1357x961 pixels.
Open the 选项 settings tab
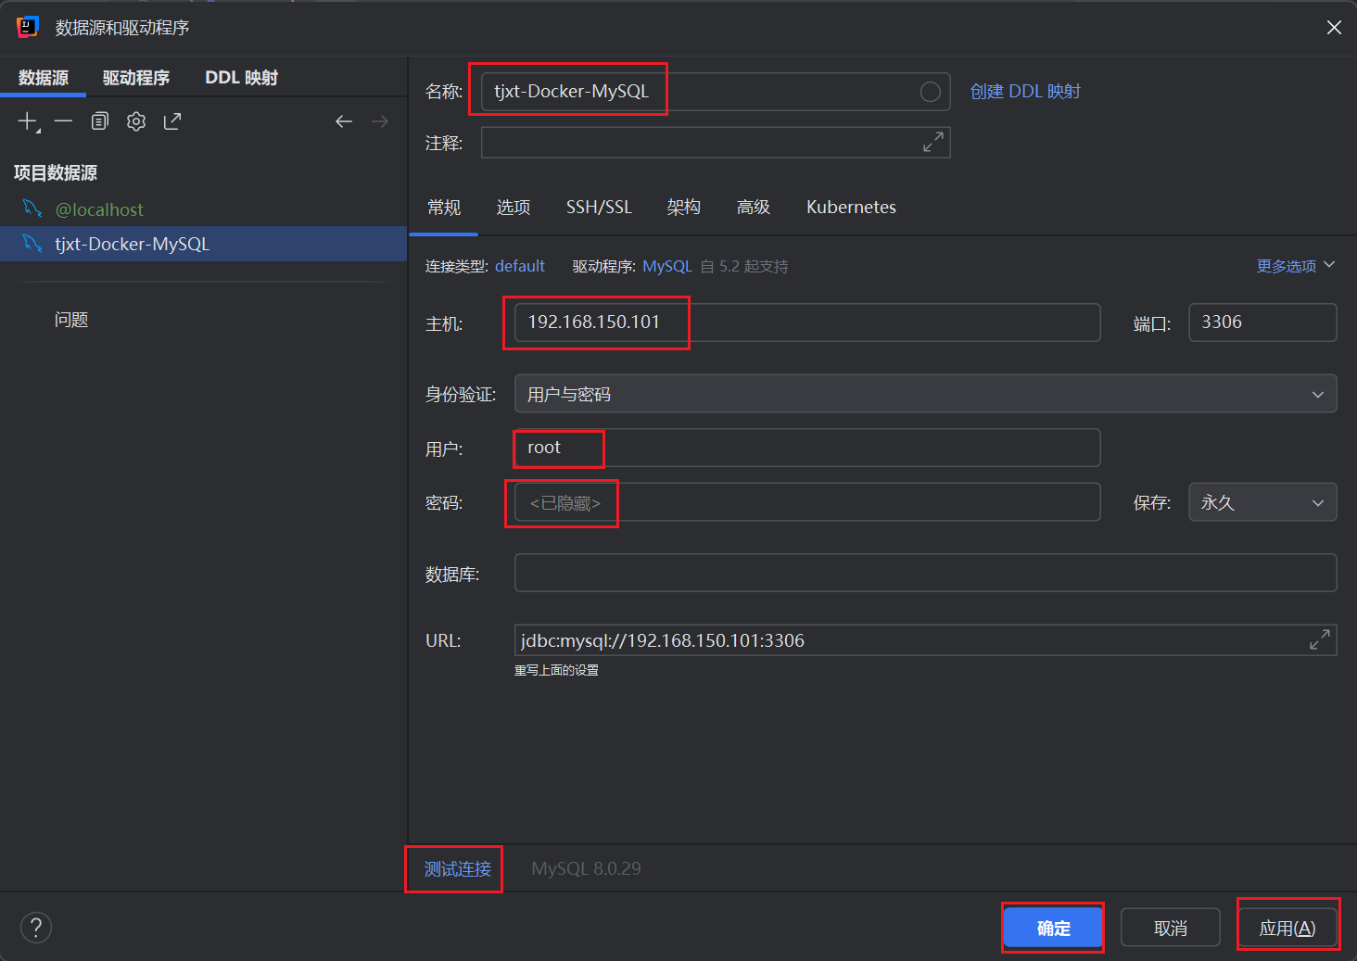(x=514, y=207)
